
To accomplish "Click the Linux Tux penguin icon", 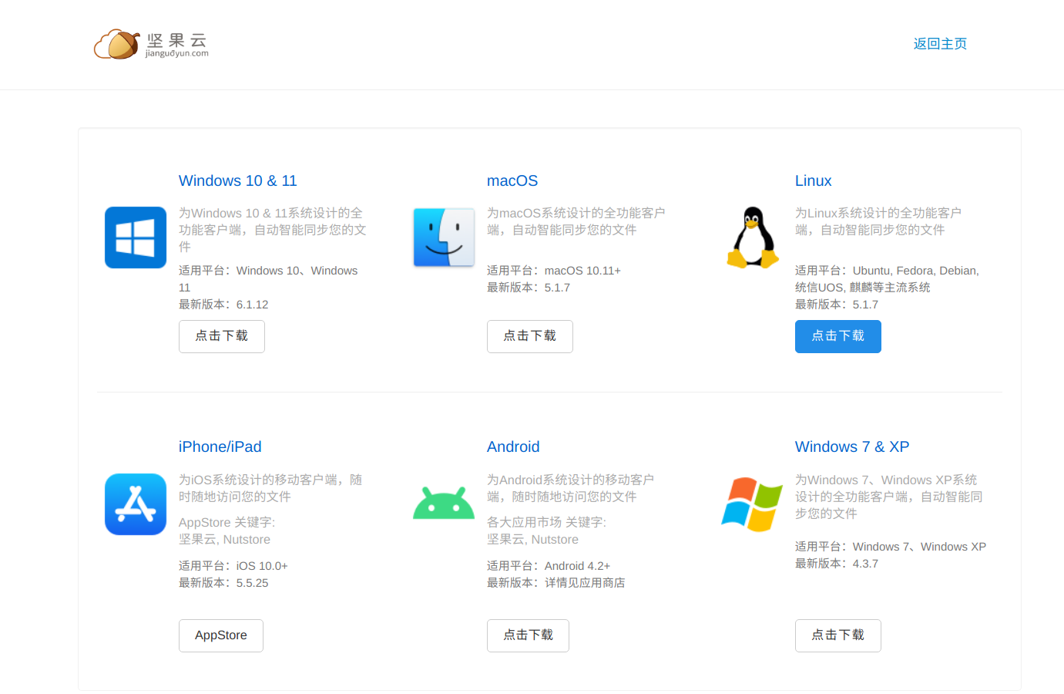I will pos(752,238).
